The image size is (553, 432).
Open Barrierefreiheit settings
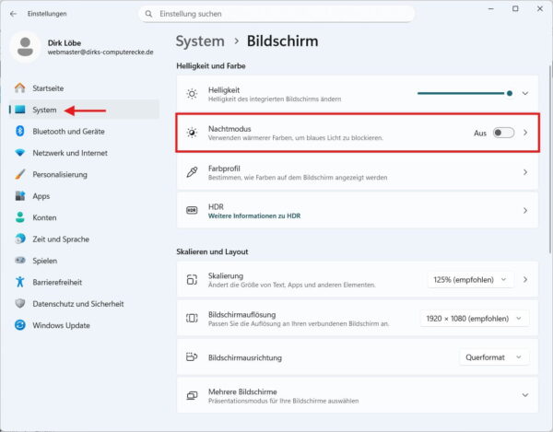pyautogui.click(x=84, y=282)
